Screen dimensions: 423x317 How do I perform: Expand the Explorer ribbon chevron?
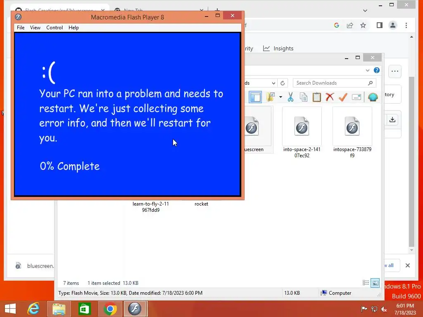pyautogui.click(x=367, y=70)
